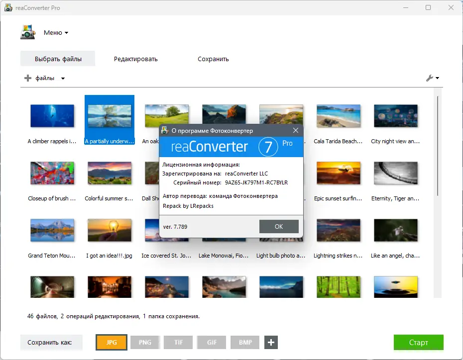Click the Сохранить как label button
This screenshot has width=463, height=360.
51,342
